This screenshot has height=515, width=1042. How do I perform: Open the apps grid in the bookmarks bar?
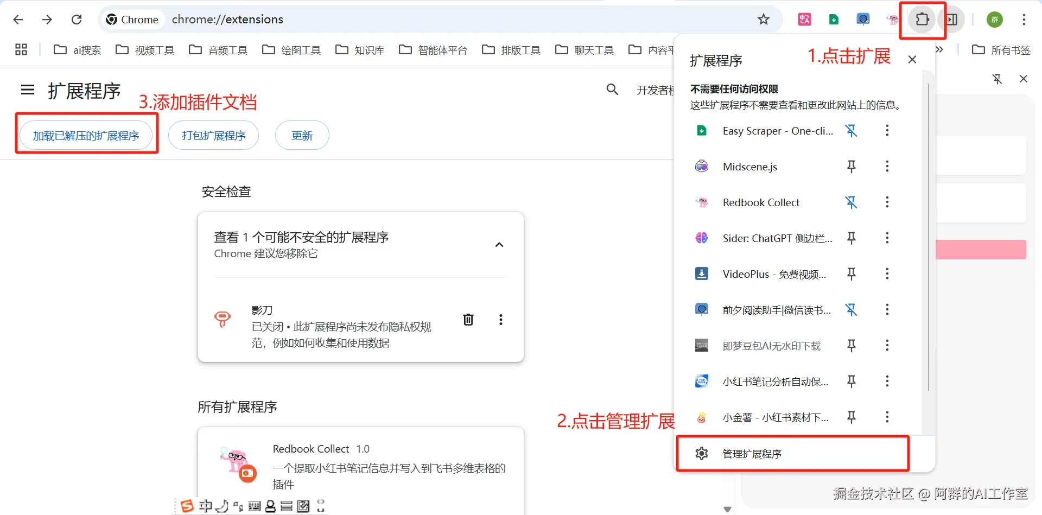coord(21,50)
